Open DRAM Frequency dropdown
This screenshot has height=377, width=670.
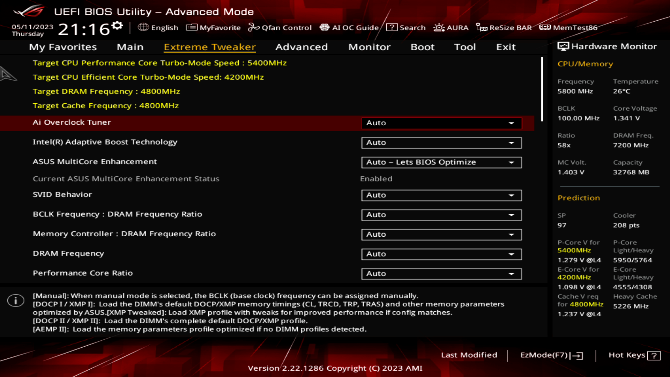[x=441, y=254]
